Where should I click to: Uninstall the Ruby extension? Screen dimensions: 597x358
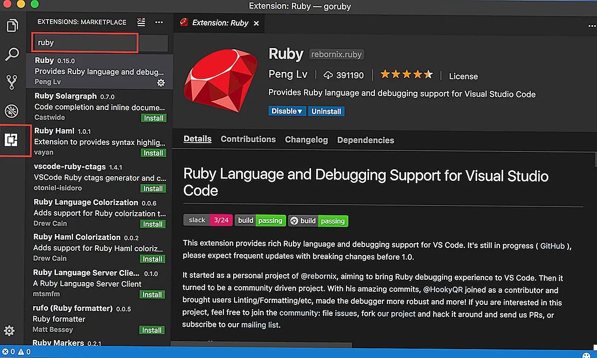[x=326, y=111]
